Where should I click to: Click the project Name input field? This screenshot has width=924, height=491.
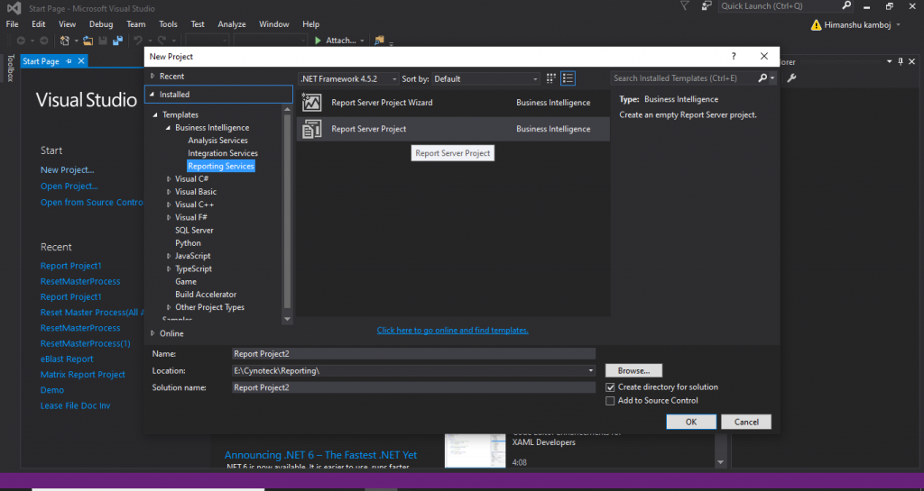click(413, 354)
